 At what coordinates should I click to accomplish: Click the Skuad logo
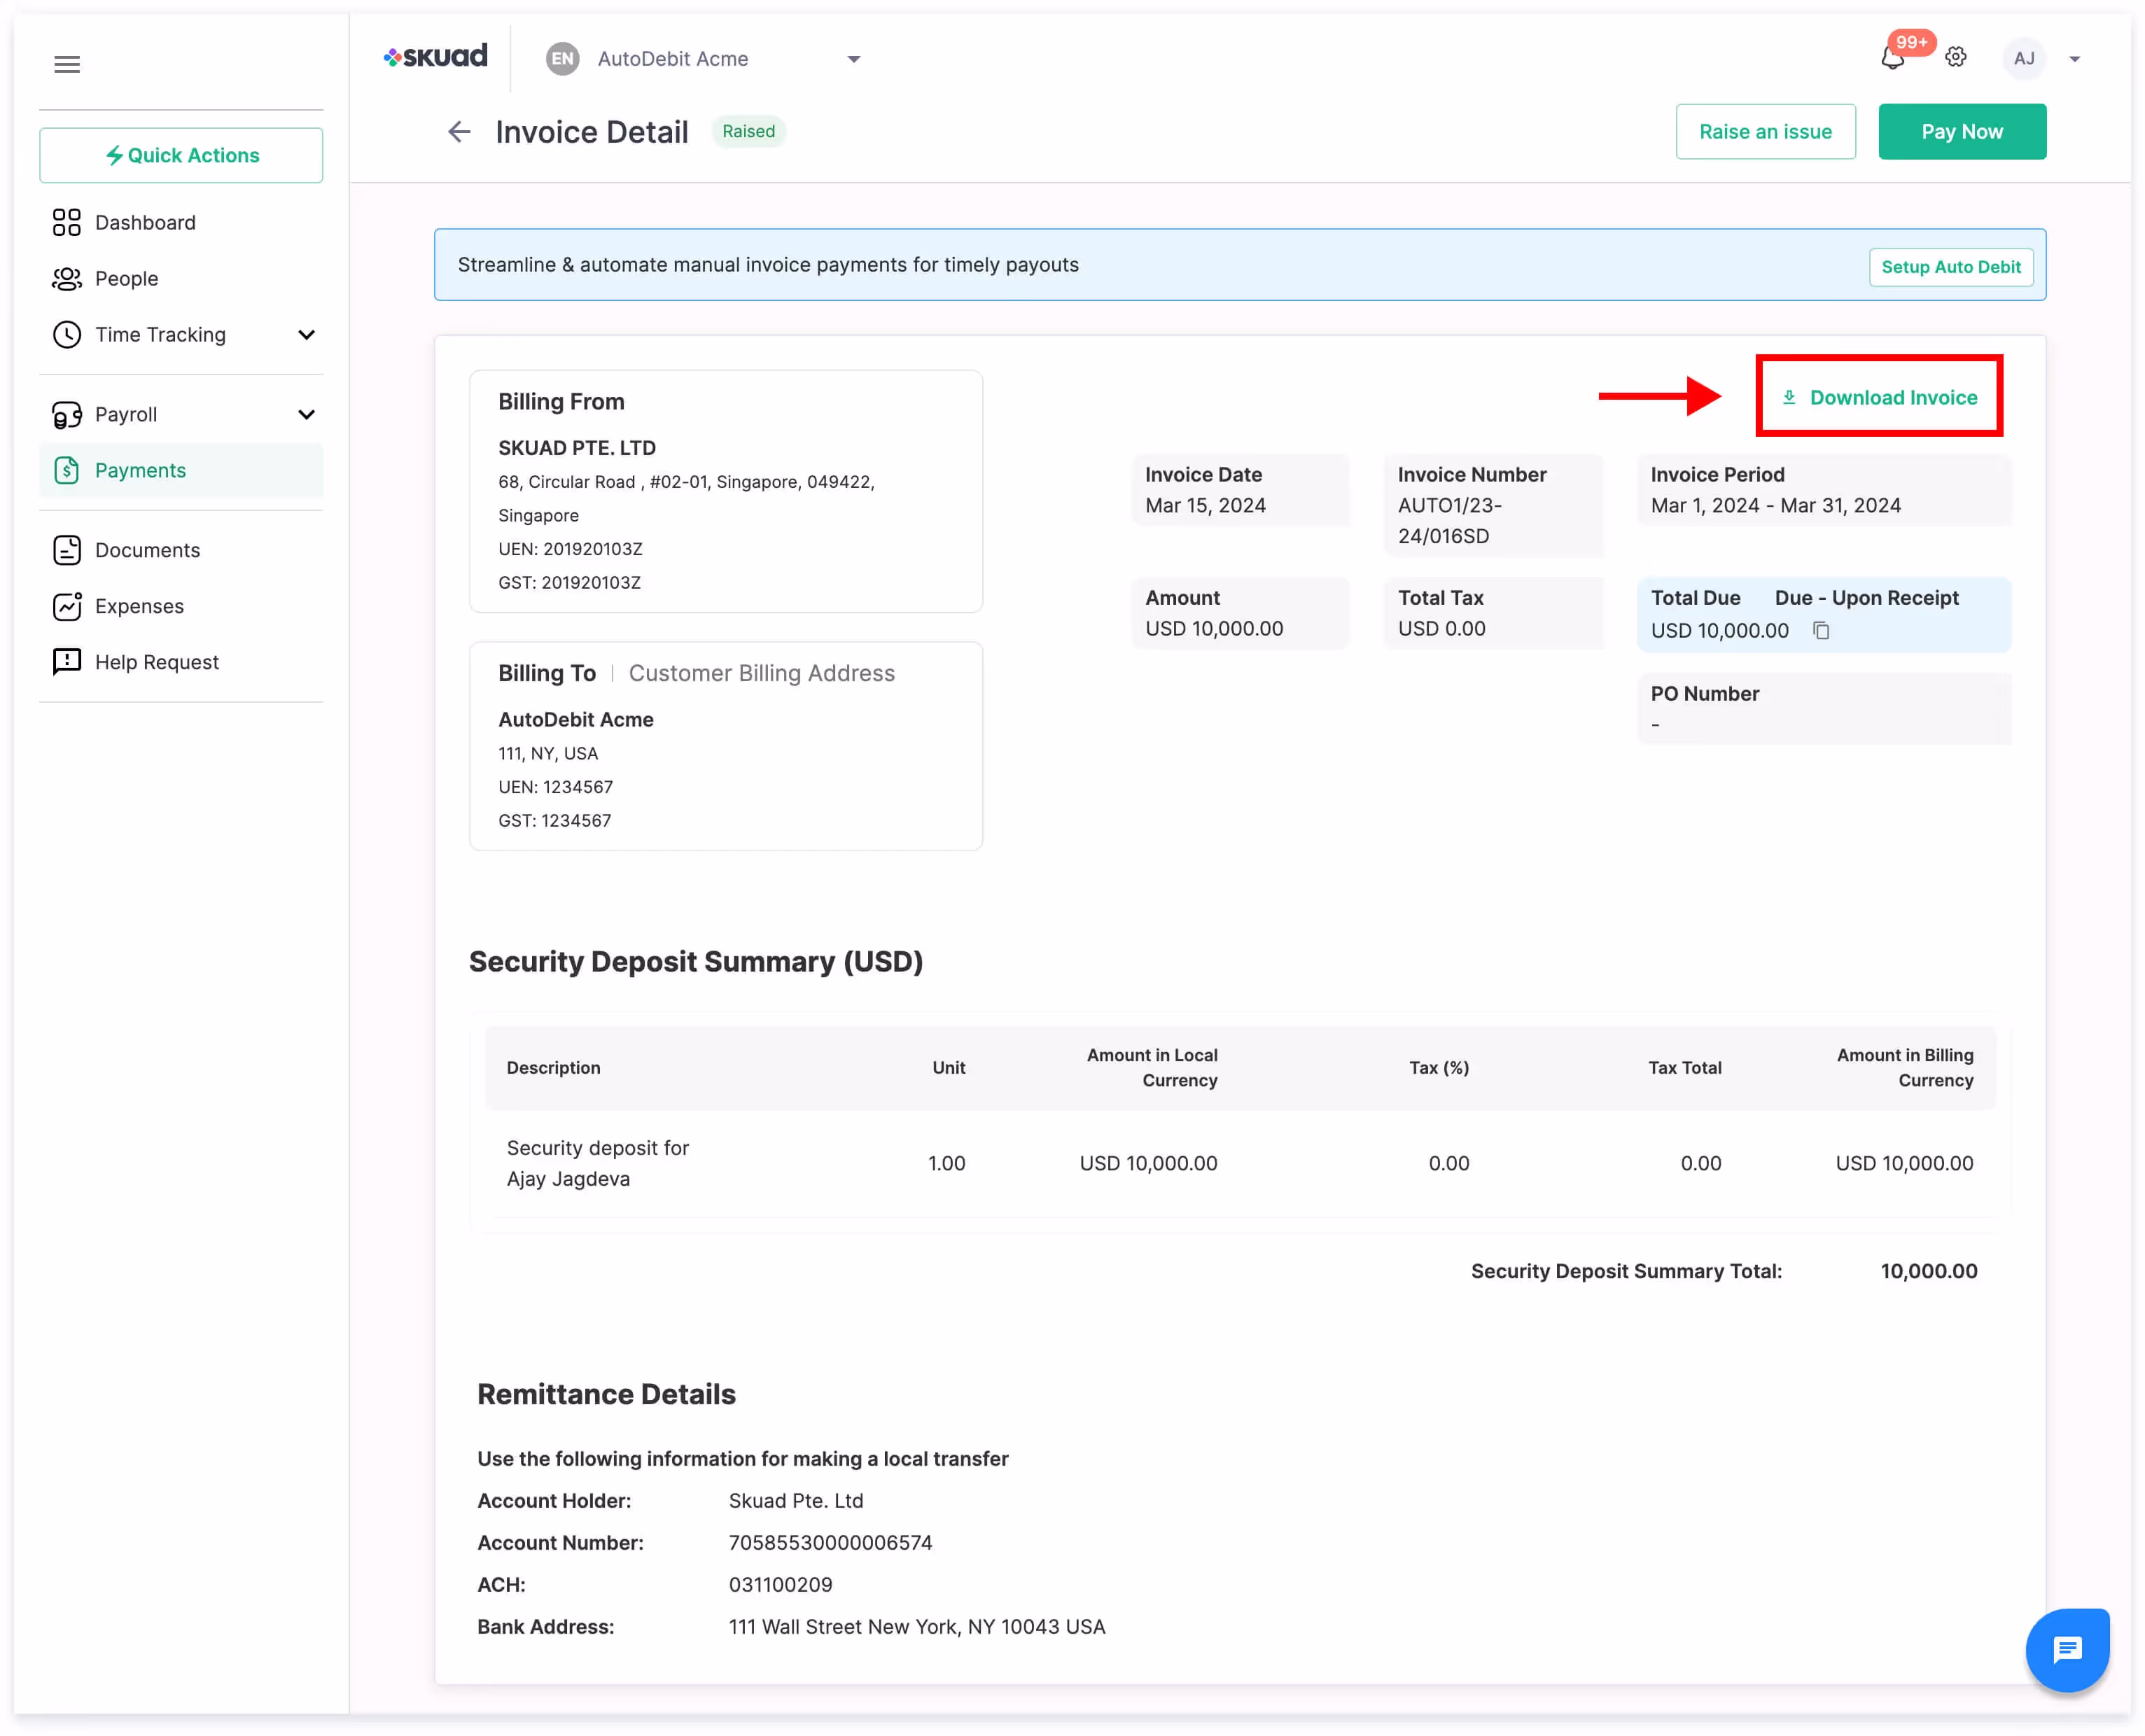[x=436, y=57]
